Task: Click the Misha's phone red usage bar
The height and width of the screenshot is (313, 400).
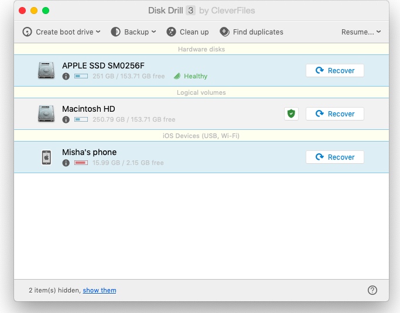Action: tap(81, 163)
